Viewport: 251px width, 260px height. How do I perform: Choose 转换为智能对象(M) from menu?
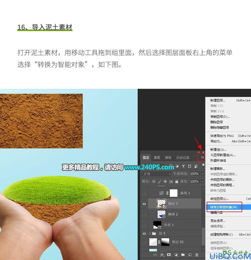click(228, 207)
